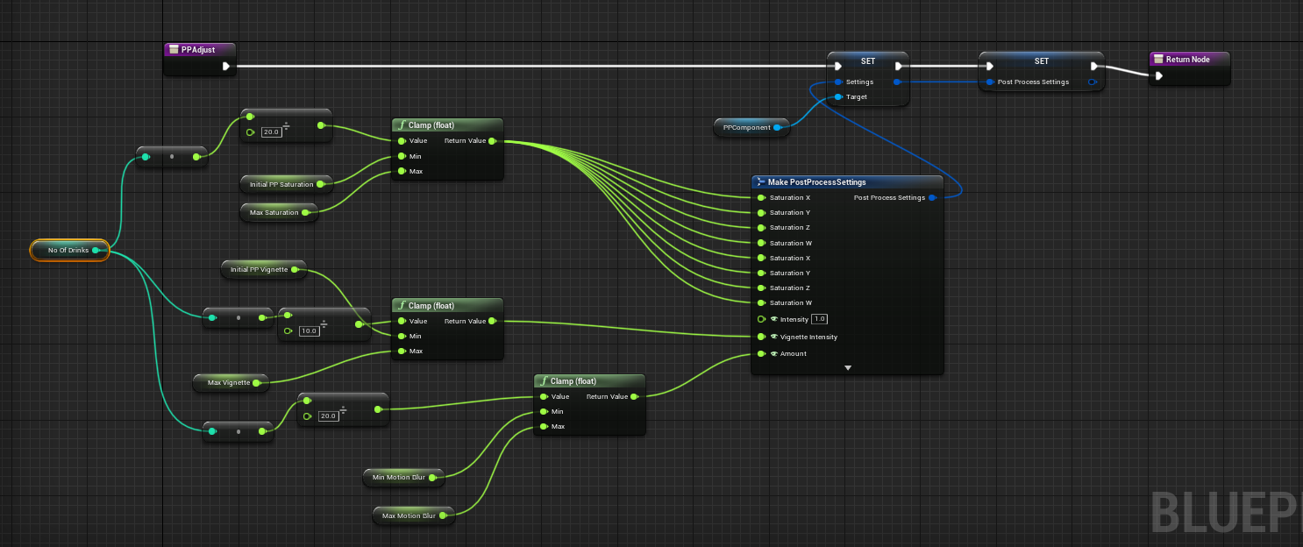The height and width of the screenshot is (547, 1303).
Task: Click the Max Saturation output pin
Action: point(306,212)
